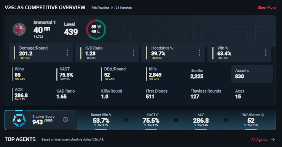The width and height of the screenshot is (282, 147).
Task: Click the highlighted Assists 830 tile
Action: (252, 74)
